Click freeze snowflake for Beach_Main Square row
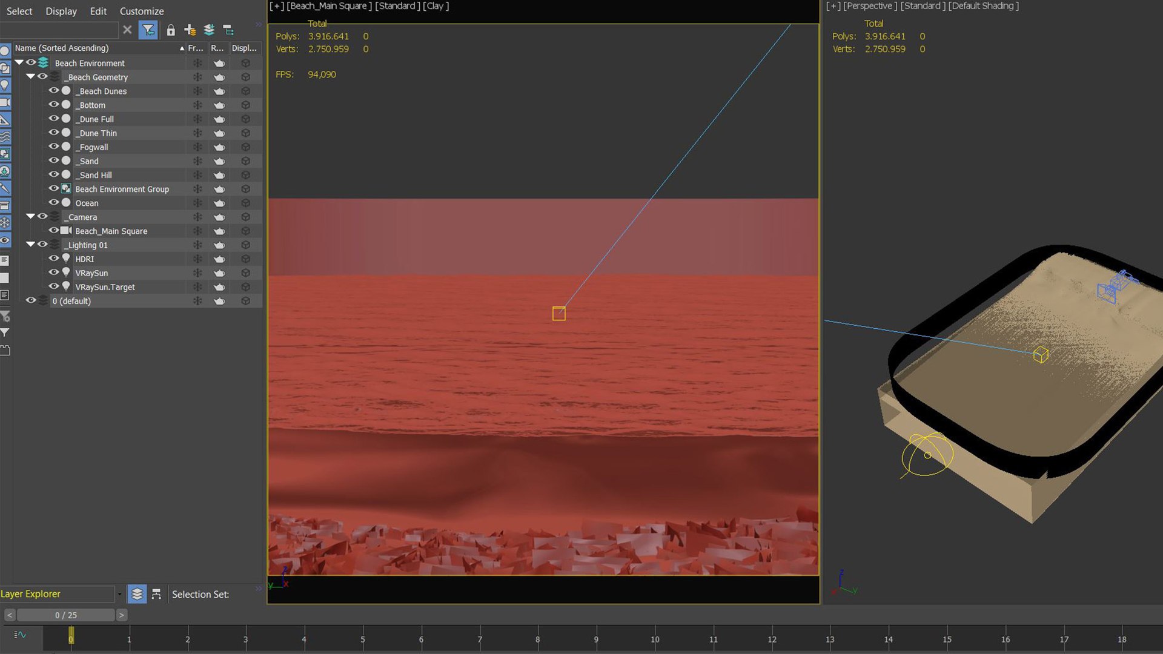 197,231
